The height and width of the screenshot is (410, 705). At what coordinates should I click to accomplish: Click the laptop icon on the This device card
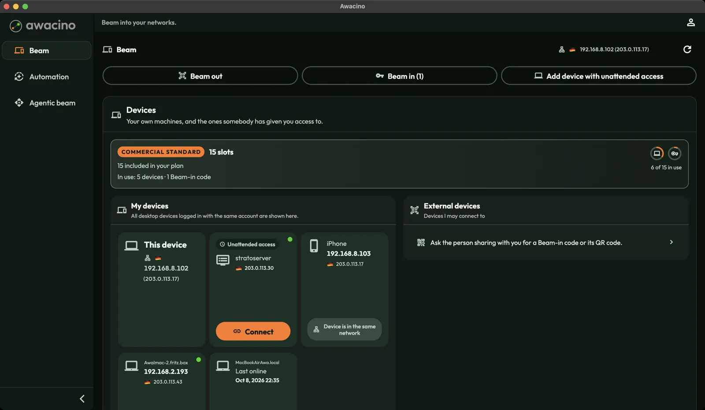click(x=131, y=246)
